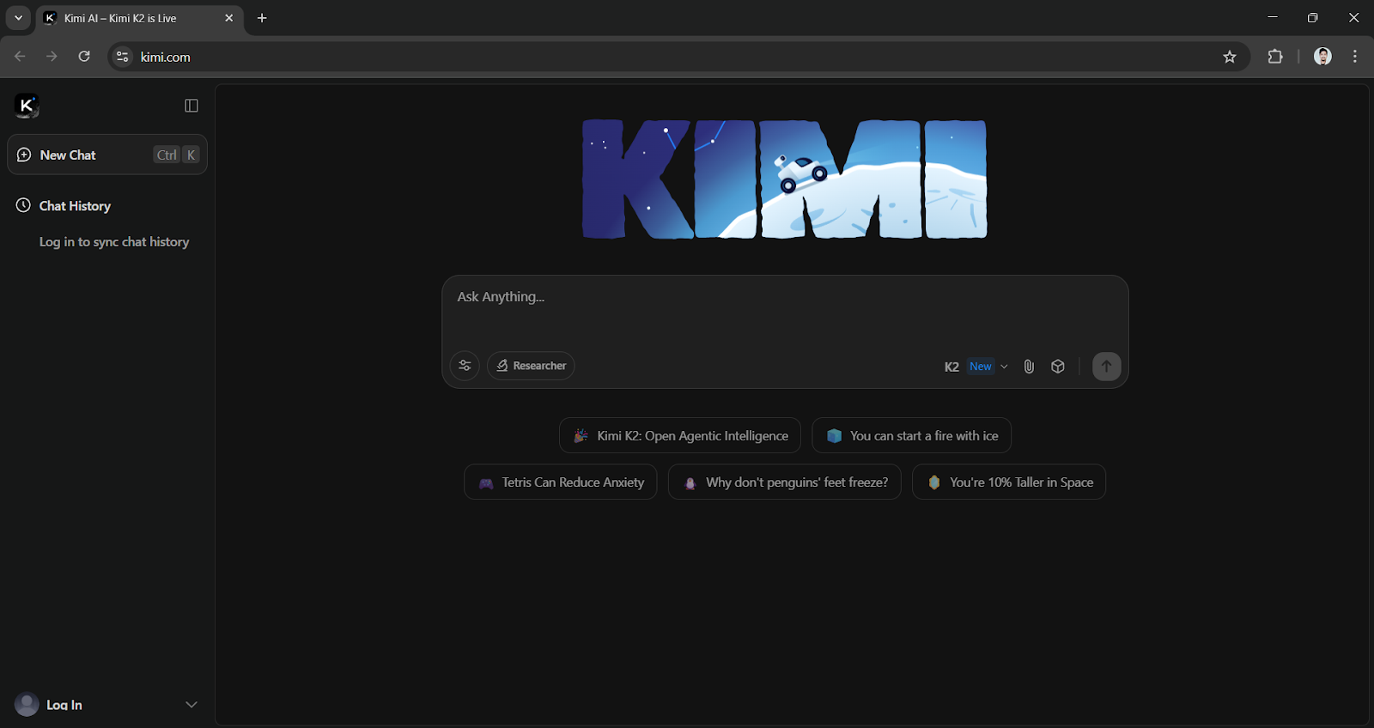This screenshot has height=728, width=1374.
Task: Click the ice cube icon on the fire suggestion
Action: pos(834,436)
